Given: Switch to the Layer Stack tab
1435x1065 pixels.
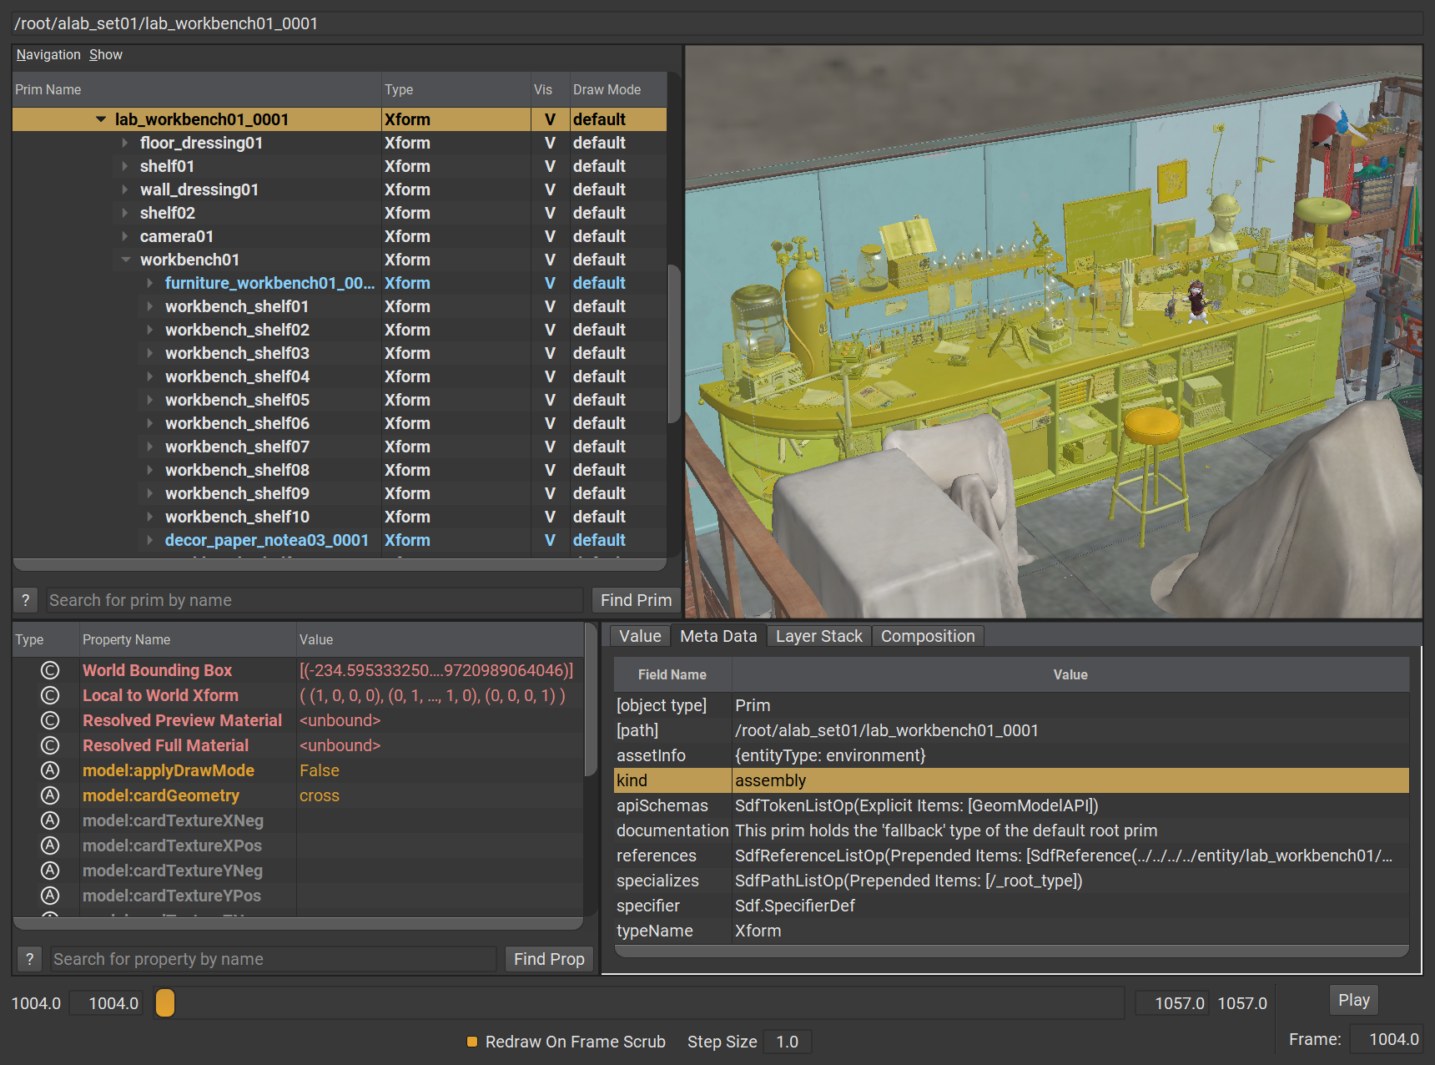Looking at the screenshot, I should 818,636.
